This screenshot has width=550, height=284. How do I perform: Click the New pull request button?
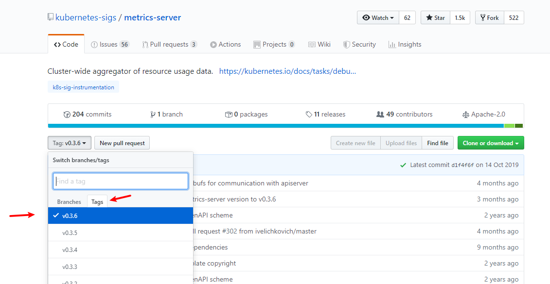click(x=122, y=143)
